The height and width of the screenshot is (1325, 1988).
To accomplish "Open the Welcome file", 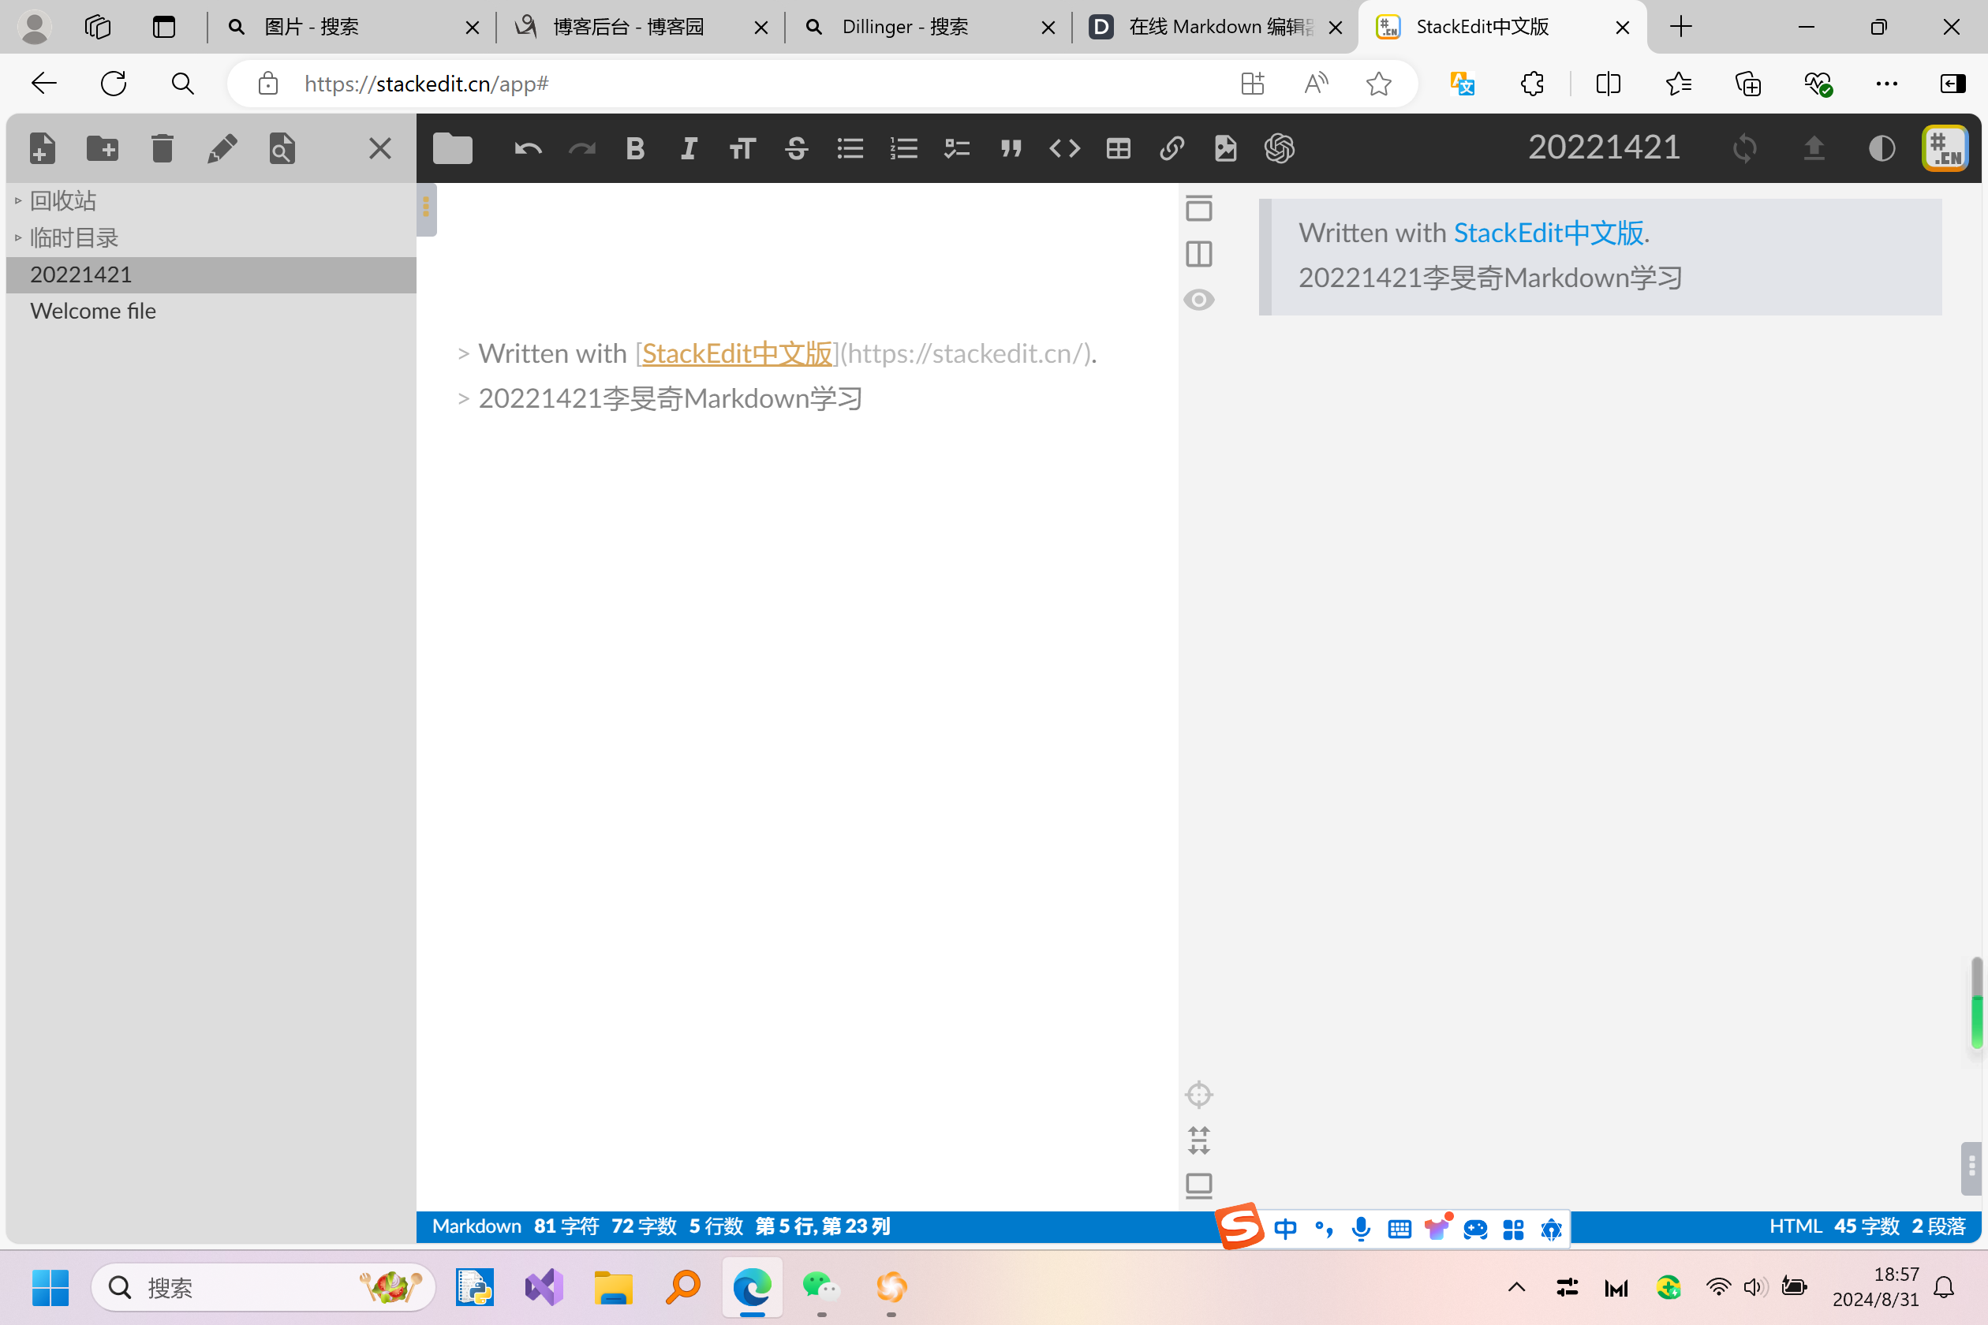I will click(211, 311).
